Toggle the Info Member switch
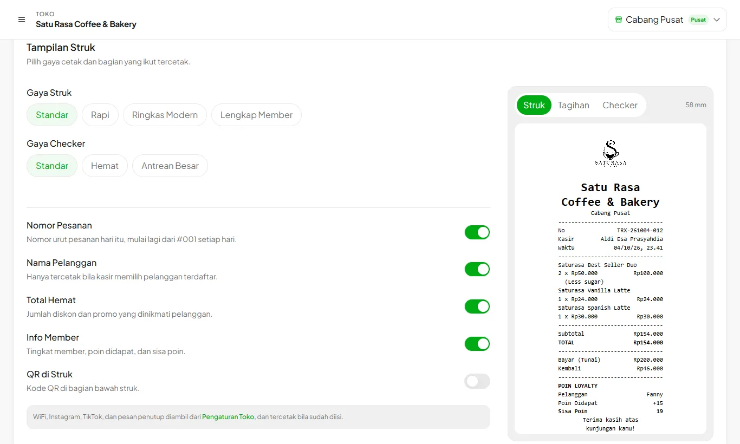The height and width of the screenshot is (444, 740). tap(477, 344)
